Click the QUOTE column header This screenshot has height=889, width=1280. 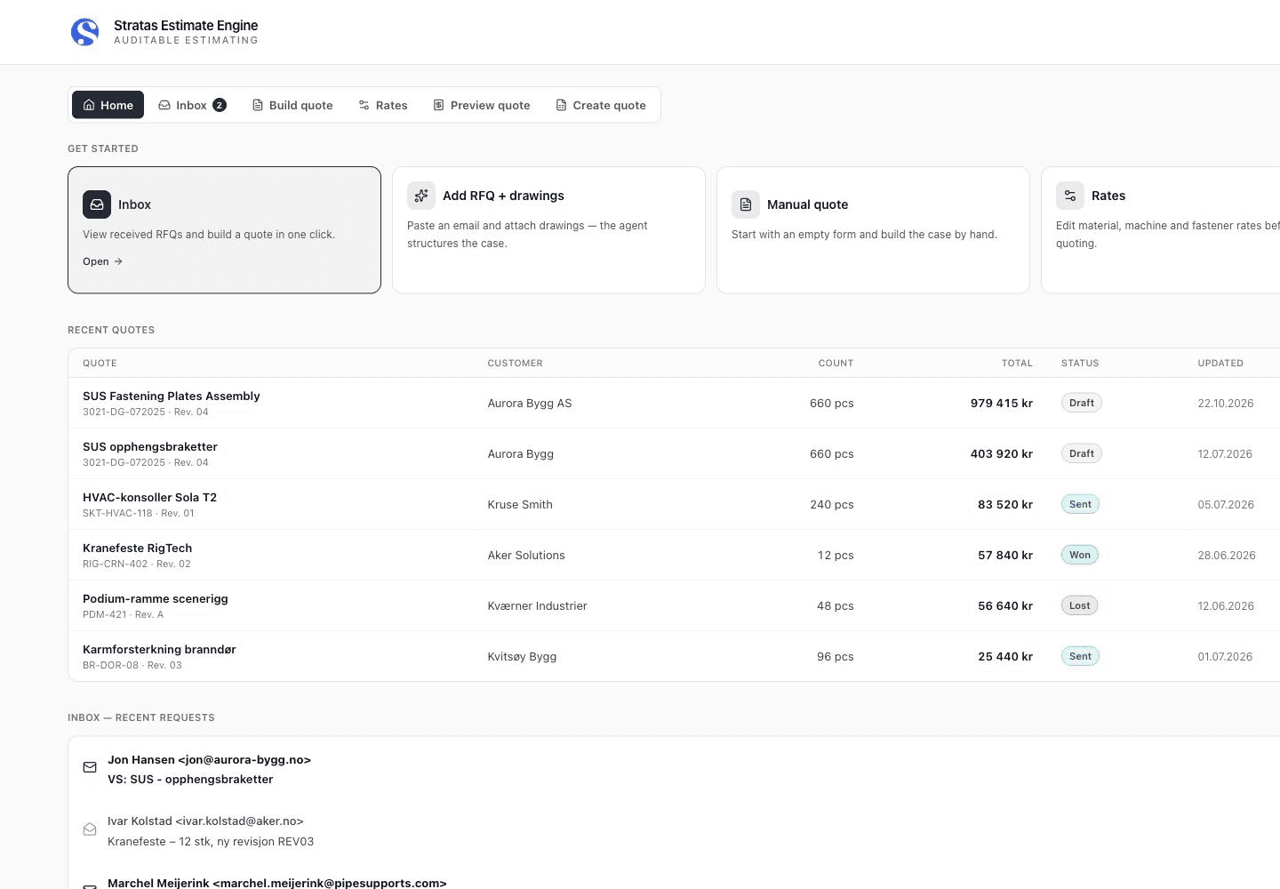[100, 363]
